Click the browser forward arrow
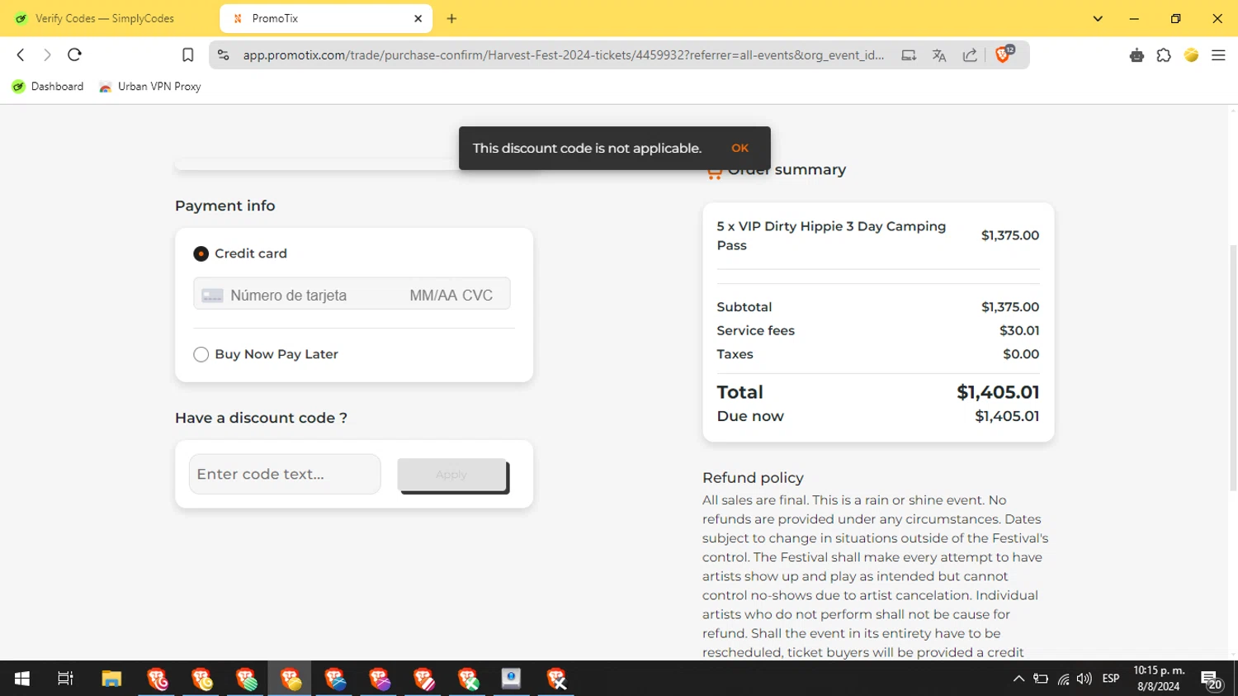The width and height of the screenshot is (1238, 696). (x=47, y=54)
